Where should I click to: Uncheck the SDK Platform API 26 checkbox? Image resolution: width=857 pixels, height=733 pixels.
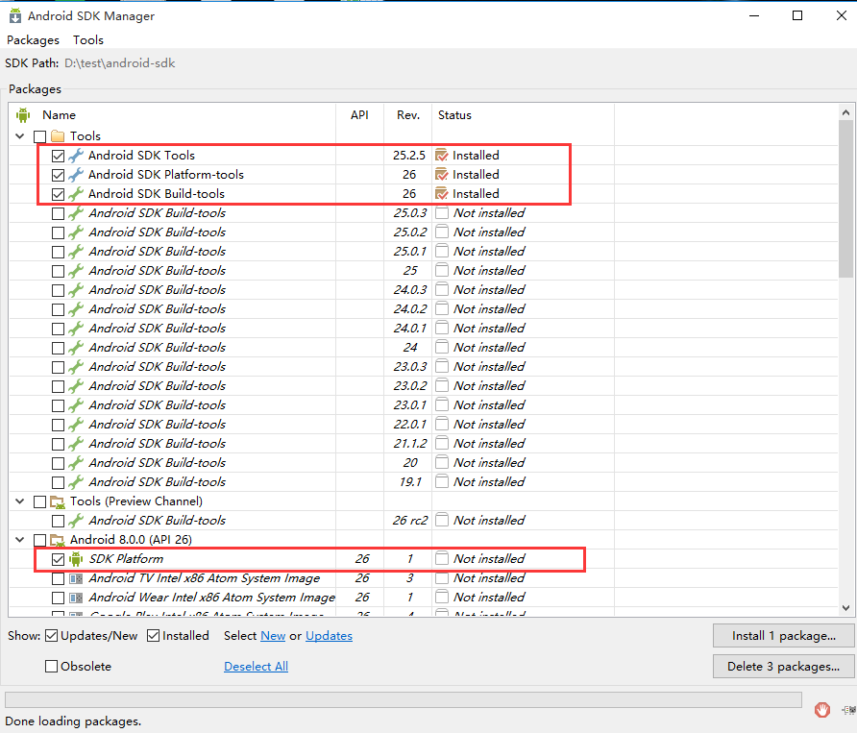[58, 559]
